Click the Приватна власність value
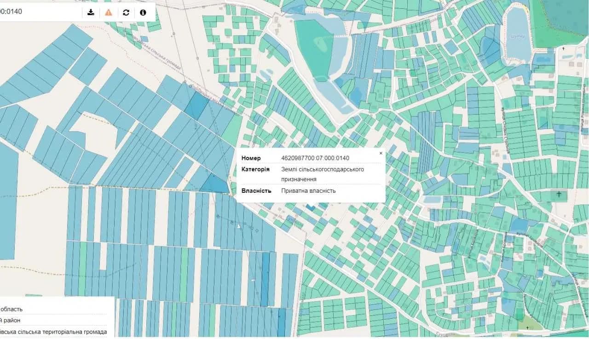 309,190
